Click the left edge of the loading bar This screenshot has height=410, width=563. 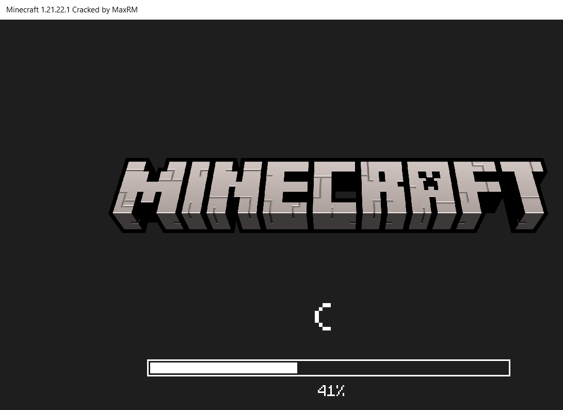(x=149, y=368)
